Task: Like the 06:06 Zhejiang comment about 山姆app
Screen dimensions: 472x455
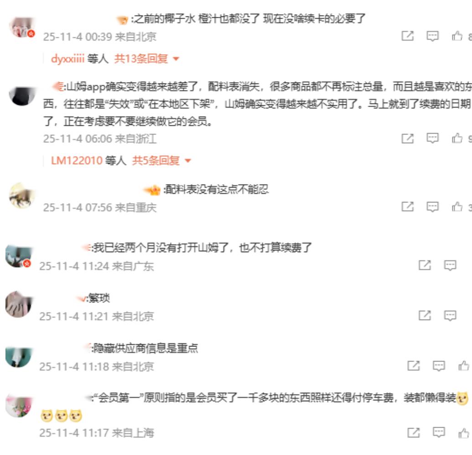Action: [x=457, y=138]
